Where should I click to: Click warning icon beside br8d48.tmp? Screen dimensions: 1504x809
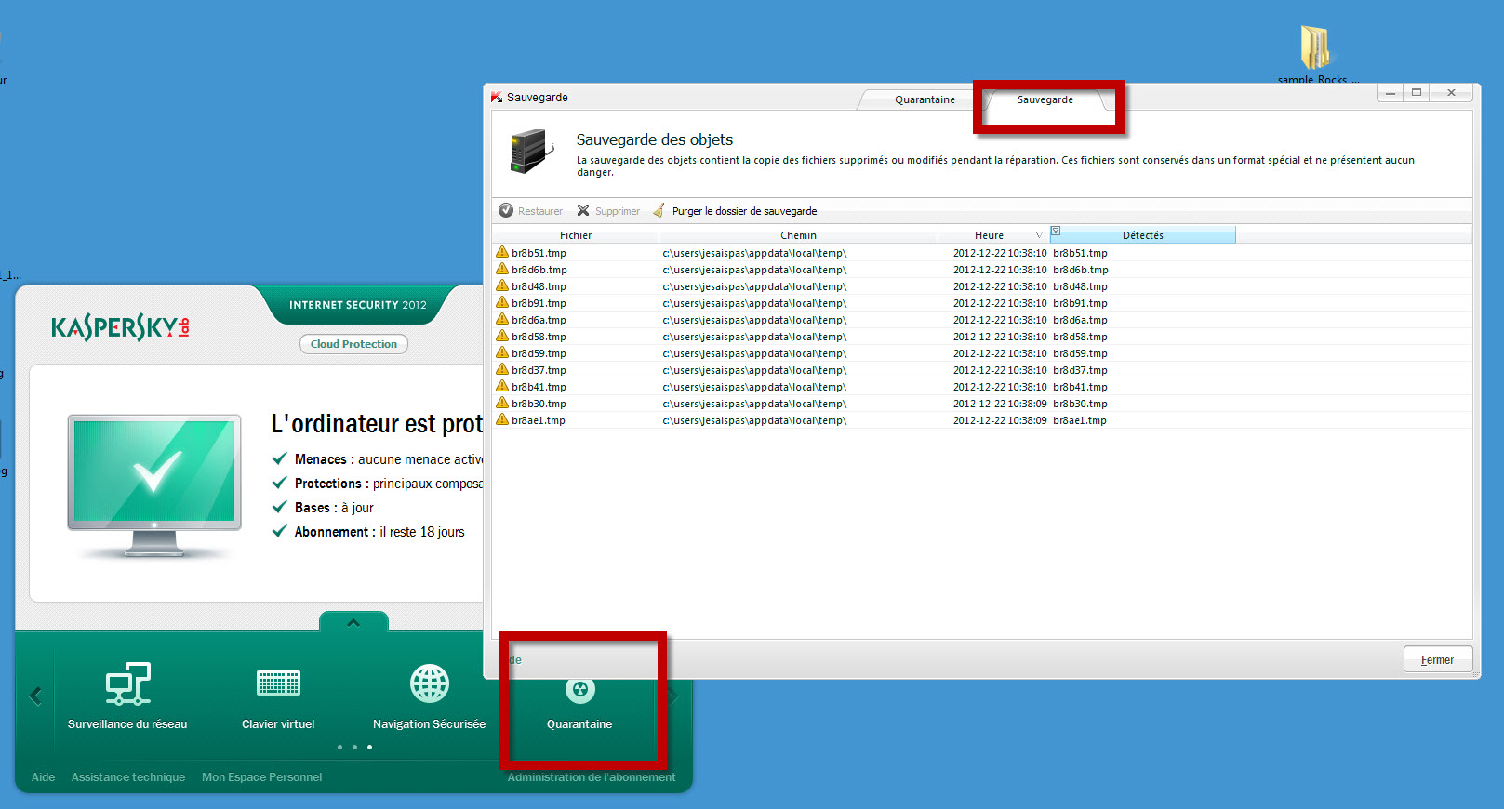(502, 286)
